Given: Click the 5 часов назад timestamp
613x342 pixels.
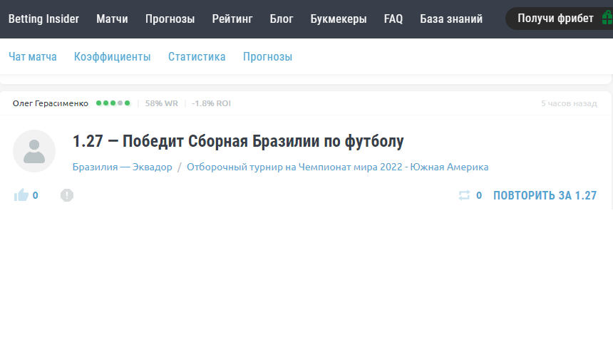Looking at the screenshot, I should [569, 103].
